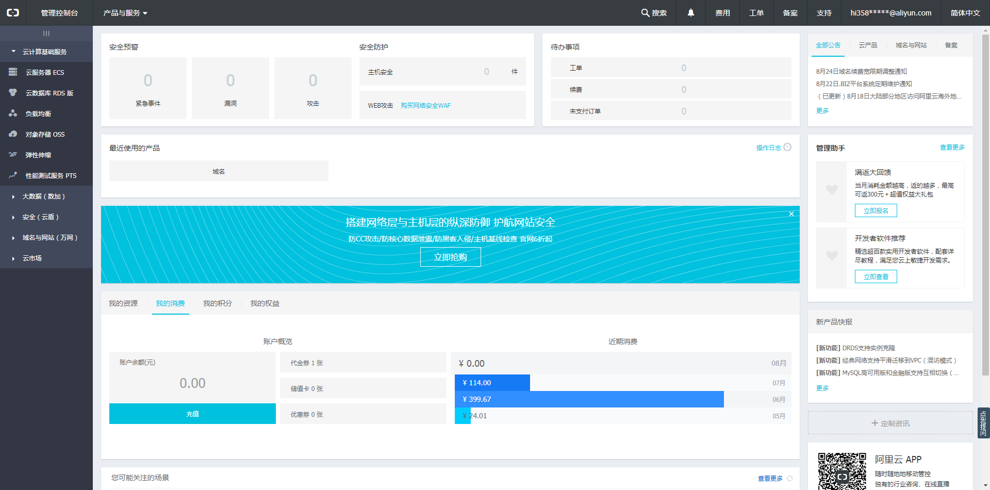Click the 弹性伸缩 scaling icon
The height and width of the screenshot is (490, 990).
(13, 155)
